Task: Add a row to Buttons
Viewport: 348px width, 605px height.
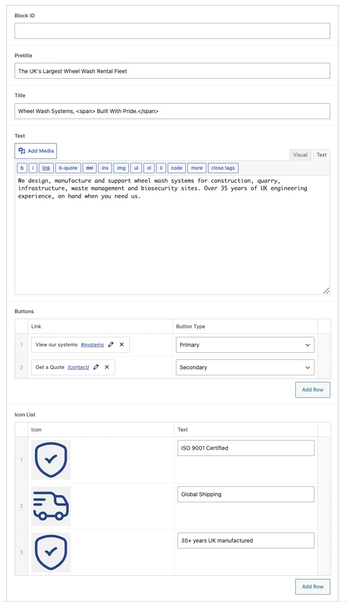Action: pos(313,390)
